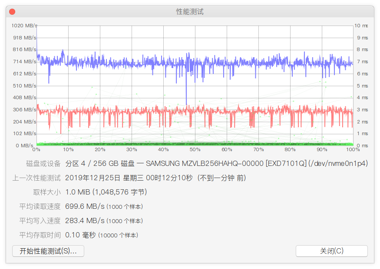Image resolution: width=380 pixels, height=269 pixels.
Task: Click the blue read speed graph line
Action: [130, 64]
